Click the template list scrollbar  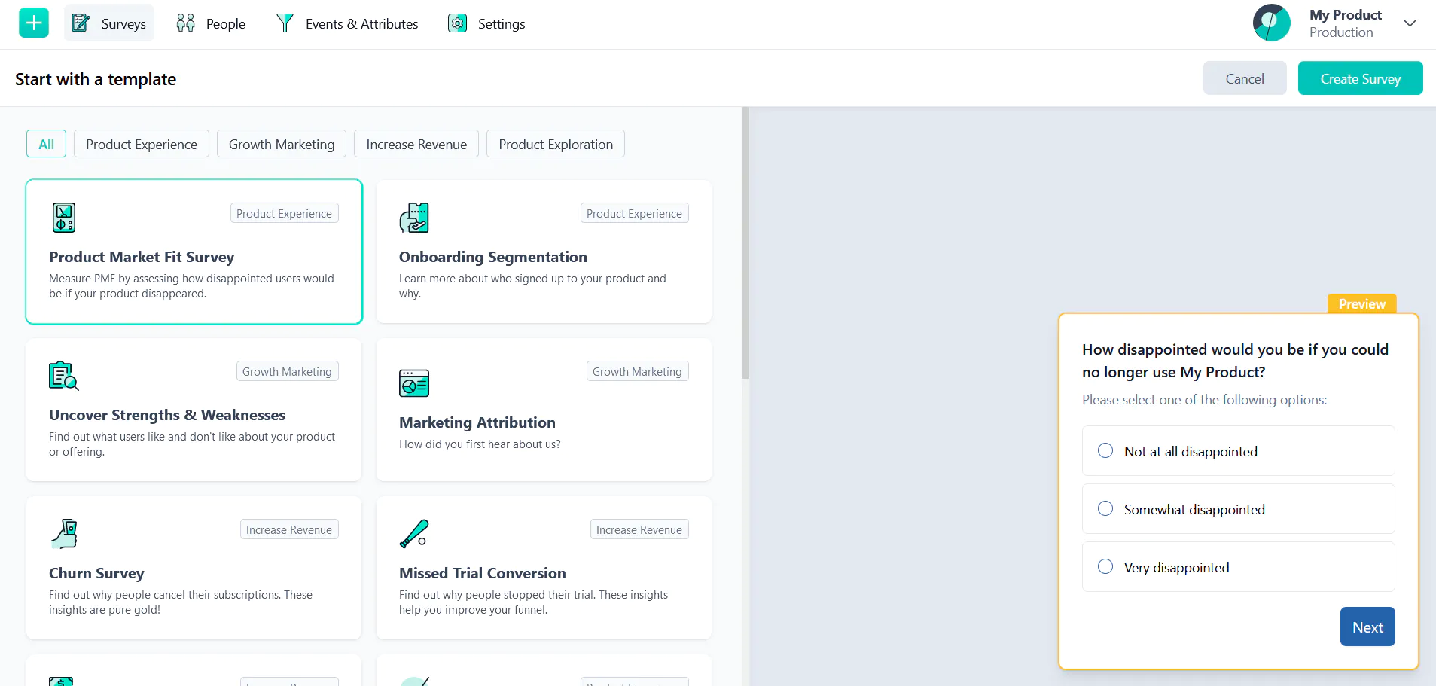tap(745, 241)
